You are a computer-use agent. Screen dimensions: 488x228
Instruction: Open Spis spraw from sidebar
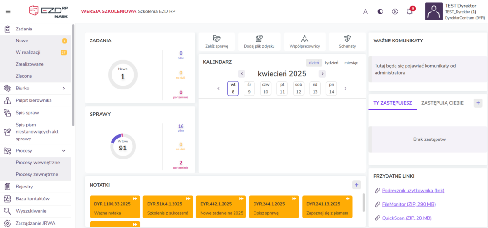tap(27, 113)
